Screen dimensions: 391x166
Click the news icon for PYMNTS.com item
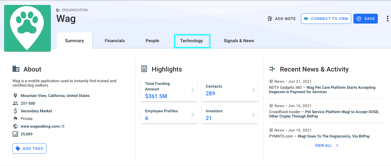pyautogui.click(x=271, y=130)
